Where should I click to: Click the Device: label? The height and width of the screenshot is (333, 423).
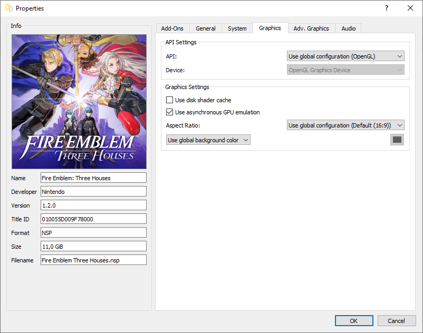click(x=175, y=70)
